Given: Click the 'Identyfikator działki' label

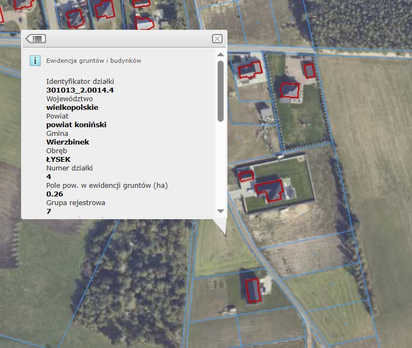Looking at the screenshot, I should [80, 81].
